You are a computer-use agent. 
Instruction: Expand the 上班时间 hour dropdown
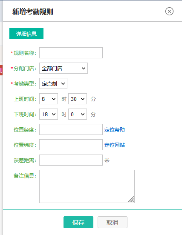click(49, 99)
